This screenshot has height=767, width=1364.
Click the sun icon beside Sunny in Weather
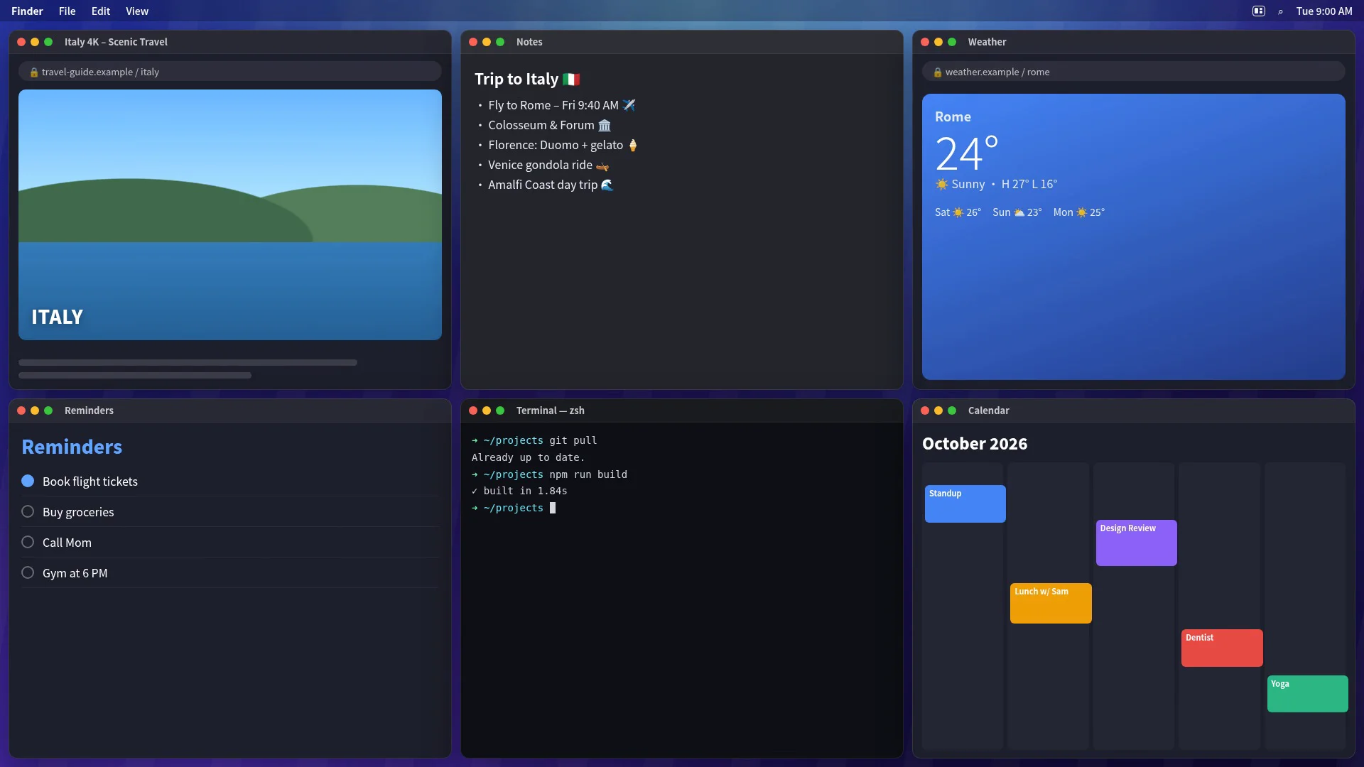941,185
